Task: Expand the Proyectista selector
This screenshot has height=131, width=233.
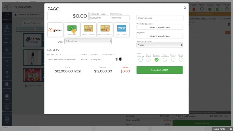Action: coord(160,36)
